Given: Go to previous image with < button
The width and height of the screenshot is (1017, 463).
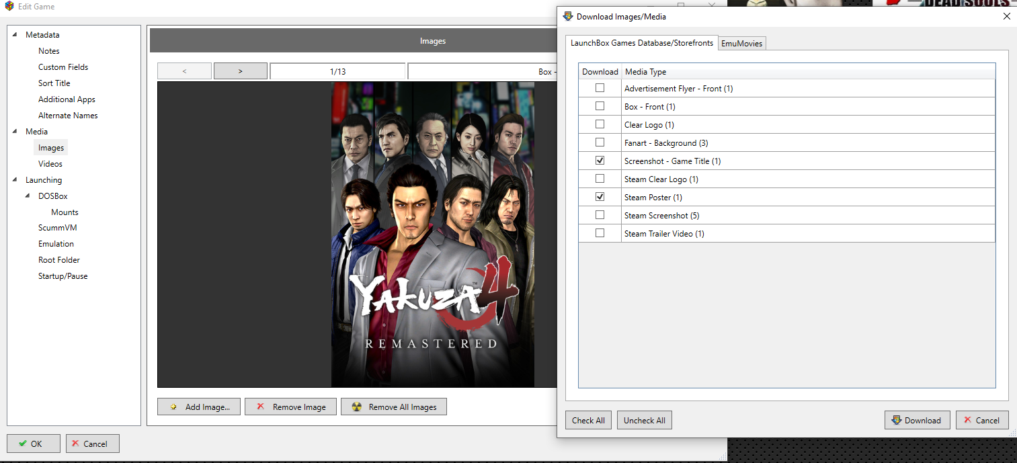Looking at the screenshot, I should click(x=184, y=71).
